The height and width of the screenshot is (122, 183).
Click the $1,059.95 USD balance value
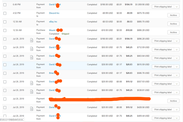pos(142,5)
